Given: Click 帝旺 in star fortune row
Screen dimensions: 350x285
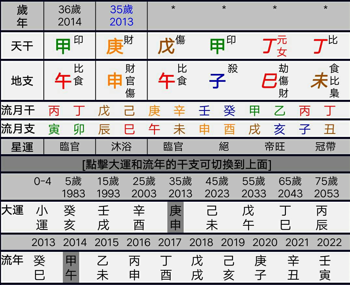Looking at the screenshot, I should coord(275,147).
